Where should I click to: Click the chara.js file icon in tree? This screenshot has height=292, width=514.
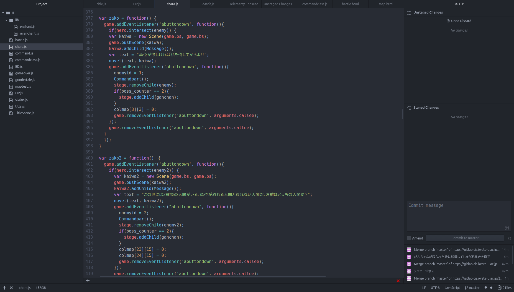(x=11, y=47)
